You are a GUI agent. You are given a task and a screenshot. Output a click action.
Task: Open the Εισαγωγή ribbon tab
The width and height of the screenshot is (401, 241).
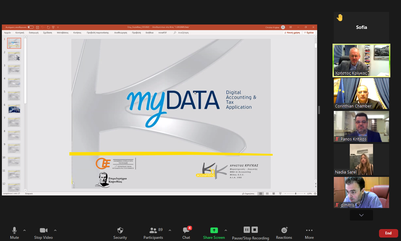point(34,33)
